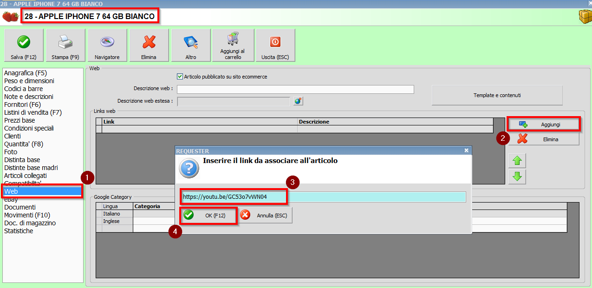Open Note e descrizioni section
The width and height of the screenshot is (592, 288).
(29, 97)
